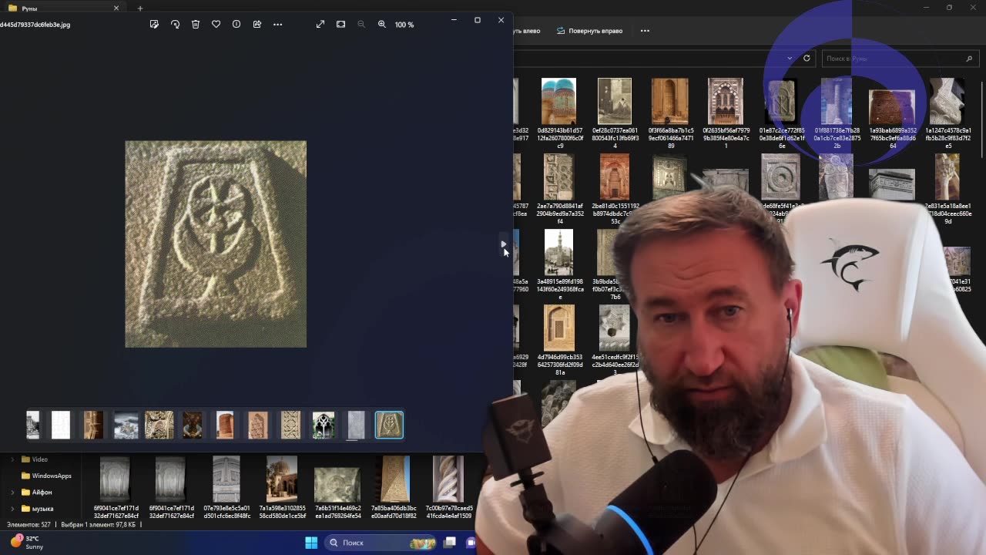This screenshot has width=986, height=555.
Task: Open Task View on the taskbar
Action: (x=450, y=543)
